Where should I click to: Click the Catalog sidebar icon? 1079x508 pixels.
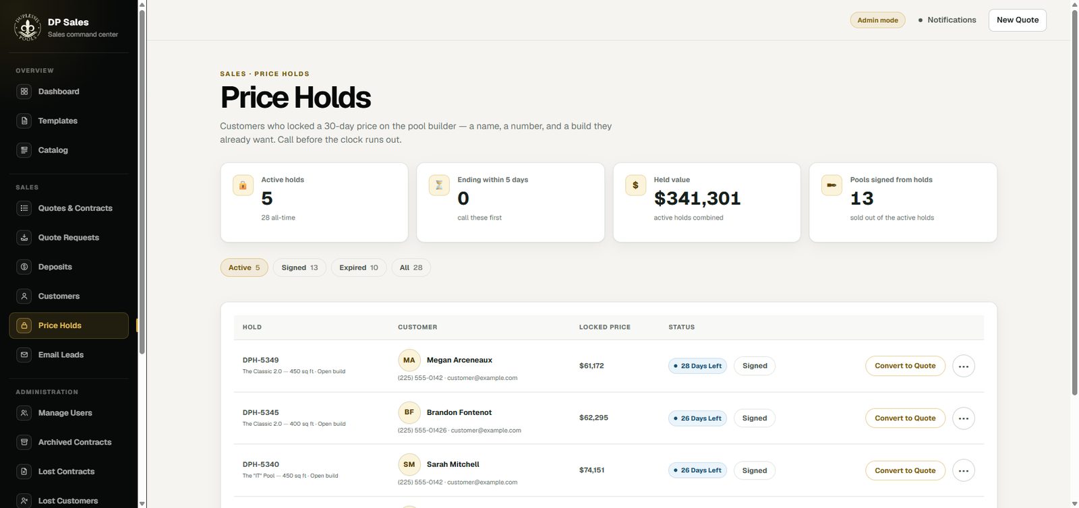(24, 150)
